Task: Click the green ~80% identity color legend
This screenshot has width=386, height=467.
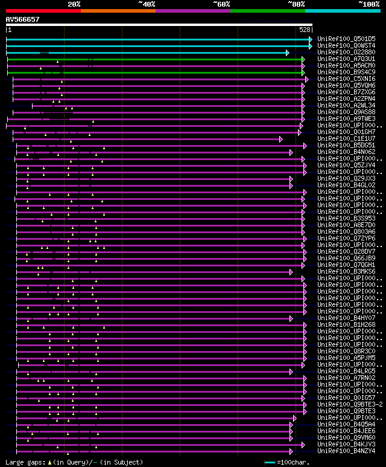Action: (268, 11)
